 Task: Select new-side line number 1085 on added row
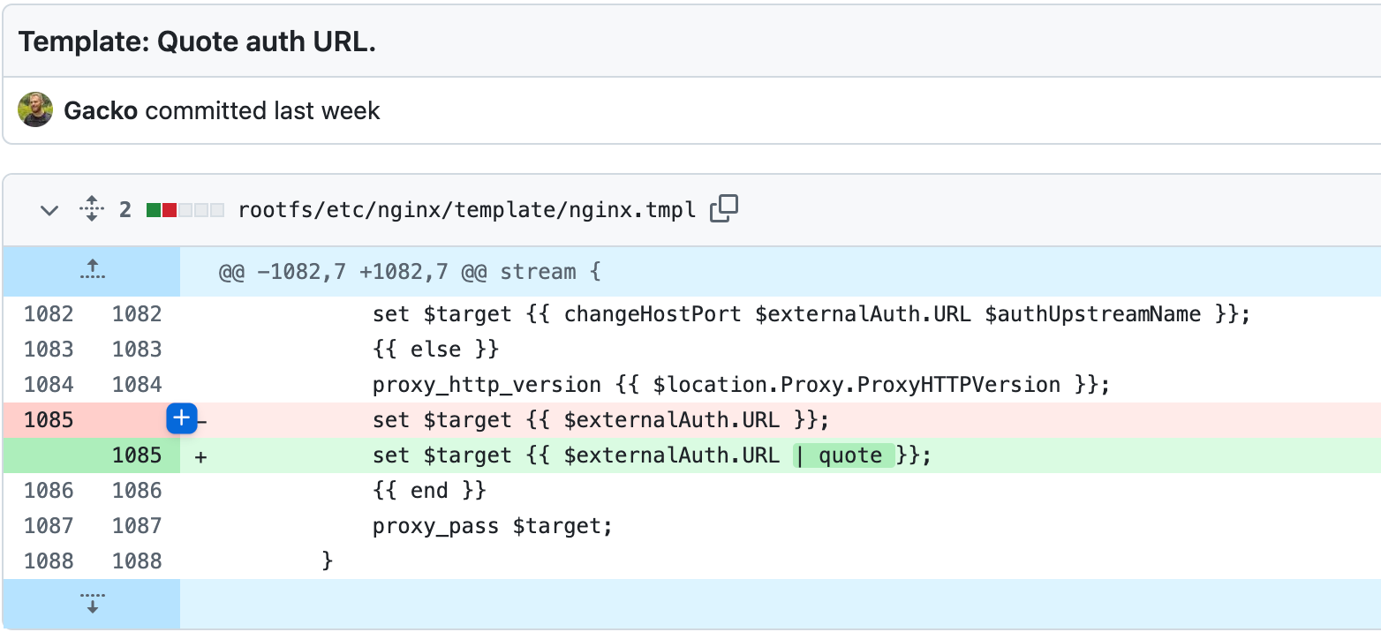click(137, 455)
